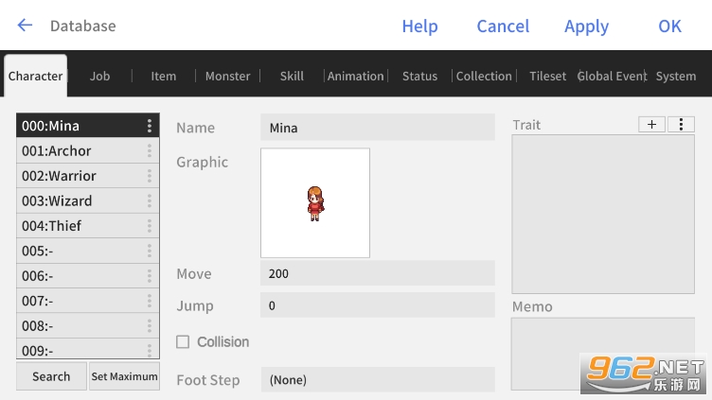This screenshot has height=400, width=712.
Task: Open the three-dot menu for 004:Thief
Action: tap(149, 226)
